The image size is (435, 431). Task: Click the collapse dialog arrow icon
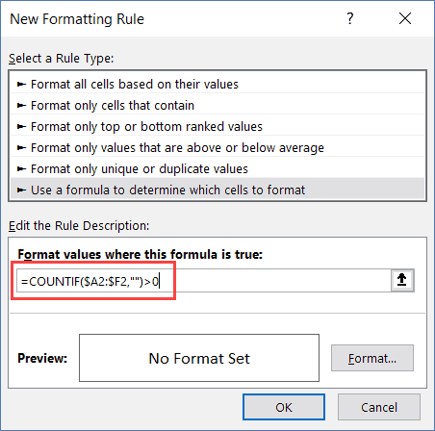tap(402, 281)
